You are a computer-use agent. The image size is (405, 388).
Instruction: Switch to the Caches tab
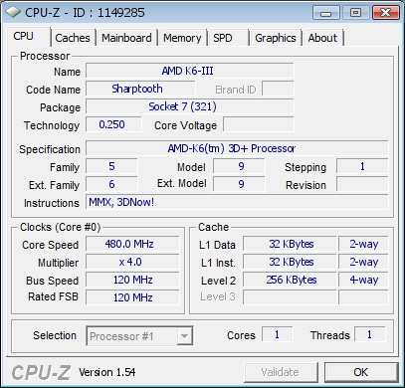(73, 38)
